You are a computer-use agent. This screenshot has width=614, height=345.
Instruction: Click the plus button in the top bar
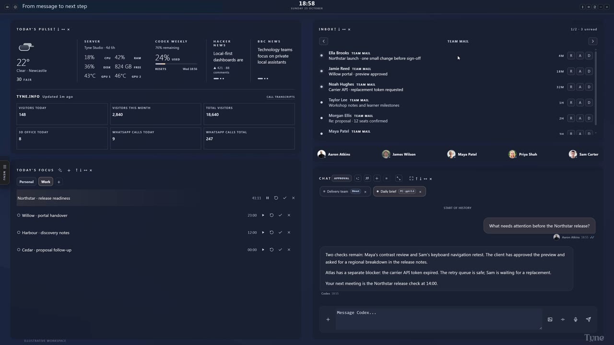tap(606, 7)
